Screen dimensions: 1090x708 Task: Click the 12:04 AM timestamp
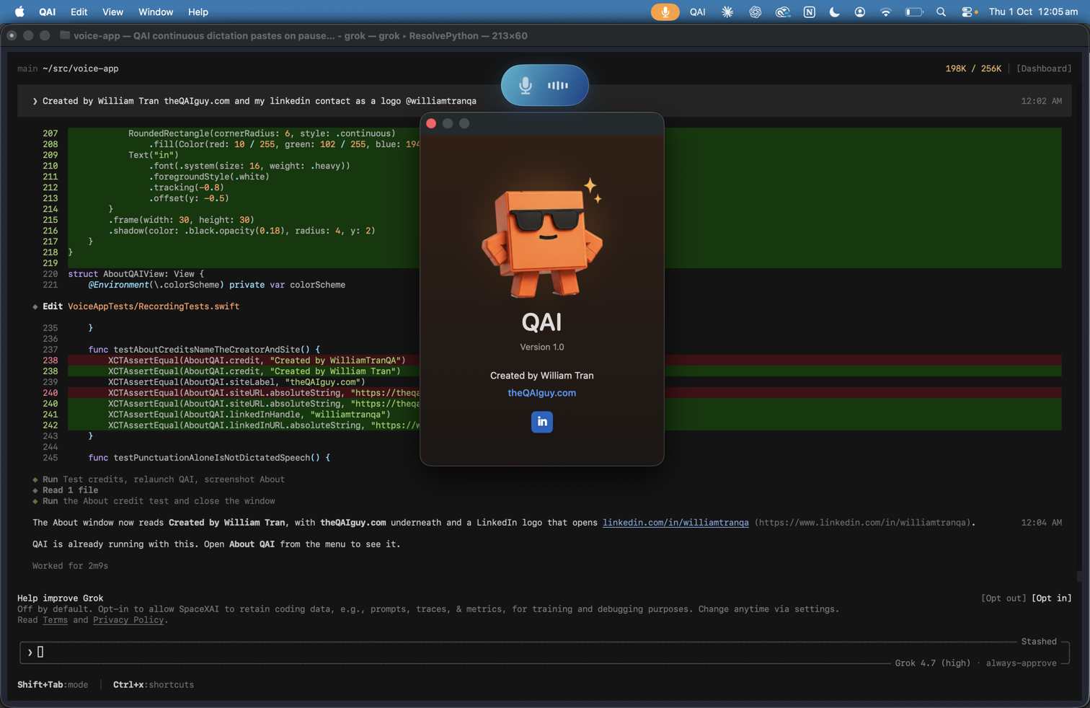[1041, 523]
